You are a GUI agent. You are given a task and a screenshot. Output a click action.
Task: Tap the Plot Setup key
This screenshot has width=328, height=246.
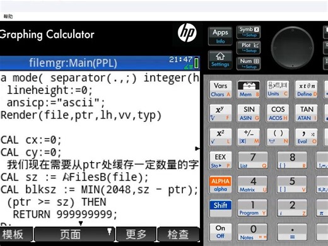249,47
